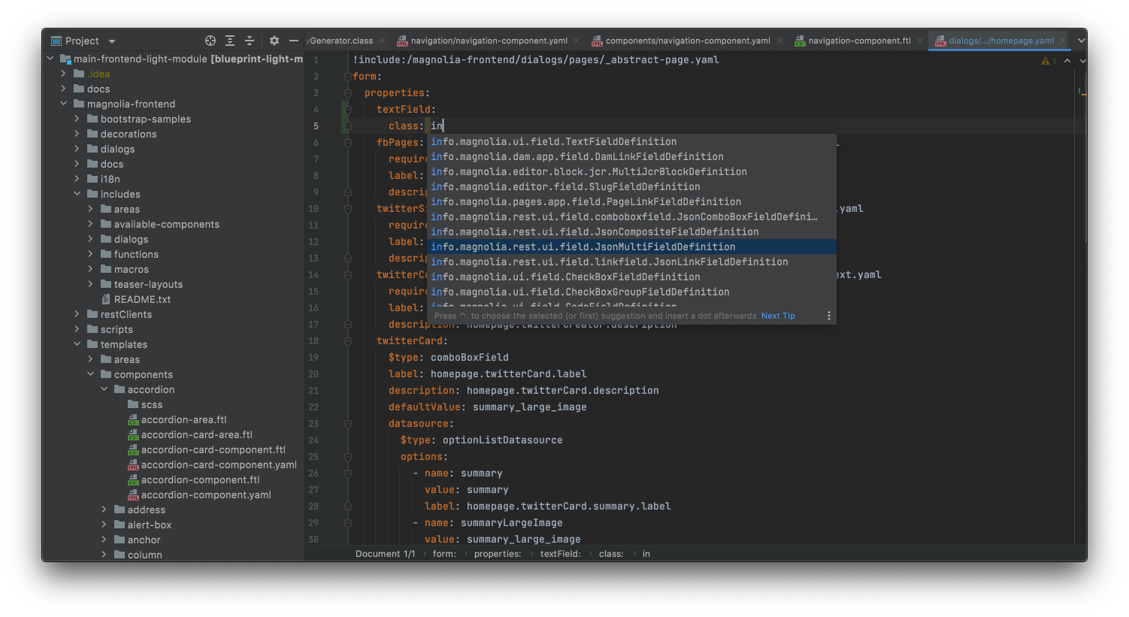Hide the Project tool window with minus icon

pyautogui.click(x=293, y=41)
